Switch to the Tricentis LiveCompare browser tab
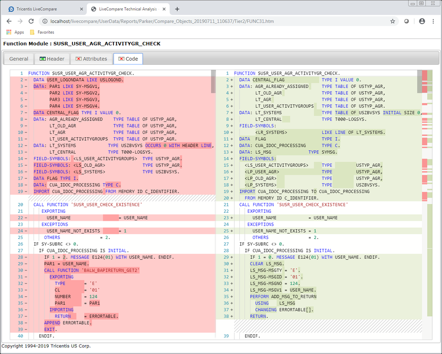 coord(44,8)
